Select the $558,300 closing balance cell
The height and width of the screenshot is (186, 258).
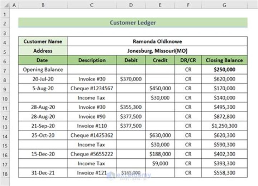tap(224, 173)
